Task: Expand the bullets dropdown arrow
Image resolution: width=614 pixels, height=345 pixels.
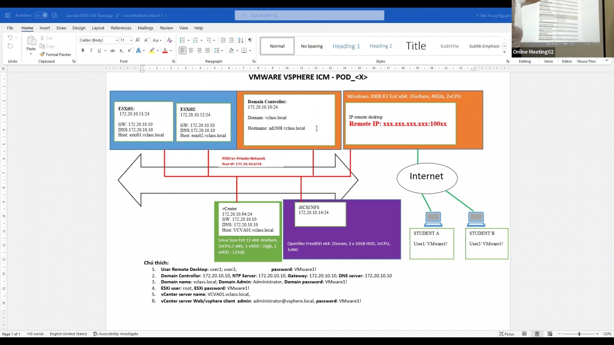Action: click(x=188, y=40)
